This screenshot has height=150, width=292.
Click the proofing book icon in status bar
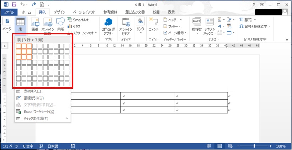(41, 146)
